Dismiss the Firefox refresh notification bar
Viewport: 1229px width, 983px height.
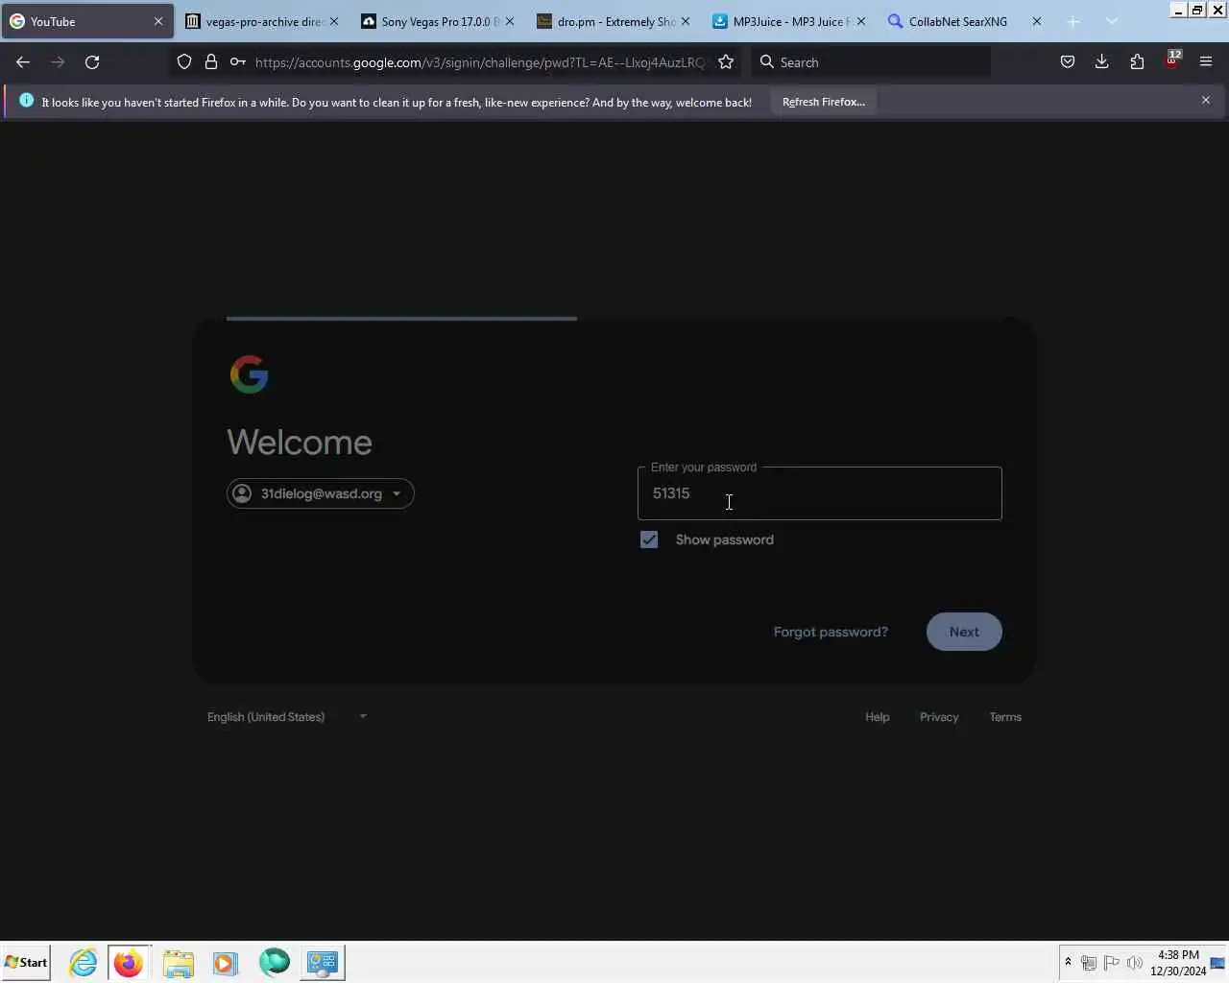click(x=1206, y=100)
